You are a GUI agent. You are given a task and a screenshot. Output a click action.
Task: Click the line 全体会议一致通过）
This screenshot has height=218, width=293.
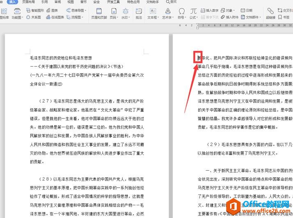point(46,84)
